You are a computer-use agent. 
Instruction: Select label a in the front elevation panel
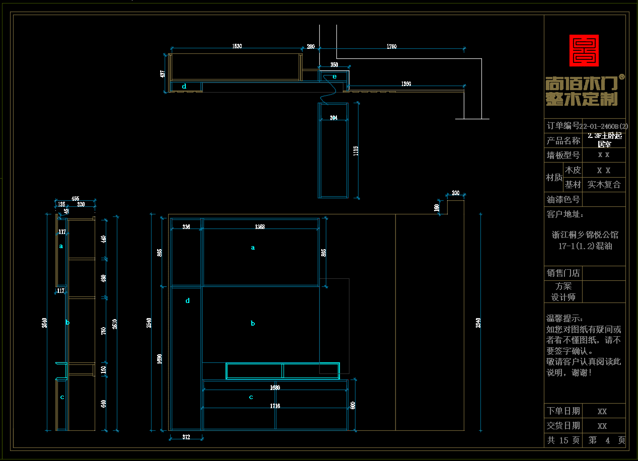click(253, 248)
